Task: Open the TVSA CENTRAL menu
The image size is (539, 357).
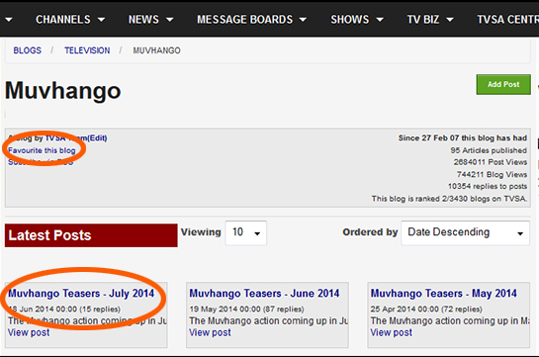Action: click(507, 20)
